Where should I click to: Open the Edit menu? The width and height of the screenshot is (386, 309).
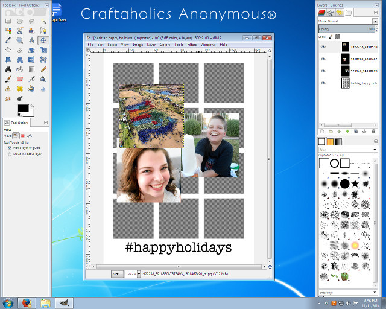(100, 45)
